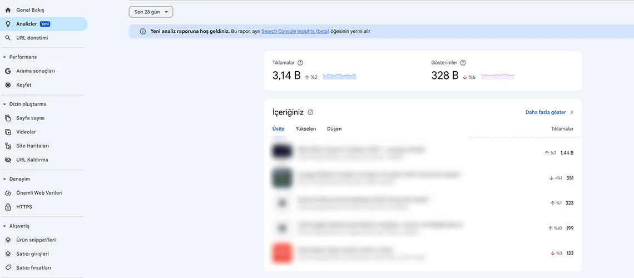Click the Google G icon beside Arama sonuçları
Image resolution: width=634 pixels, height=278 pixels.
click(x=8, y=71)
